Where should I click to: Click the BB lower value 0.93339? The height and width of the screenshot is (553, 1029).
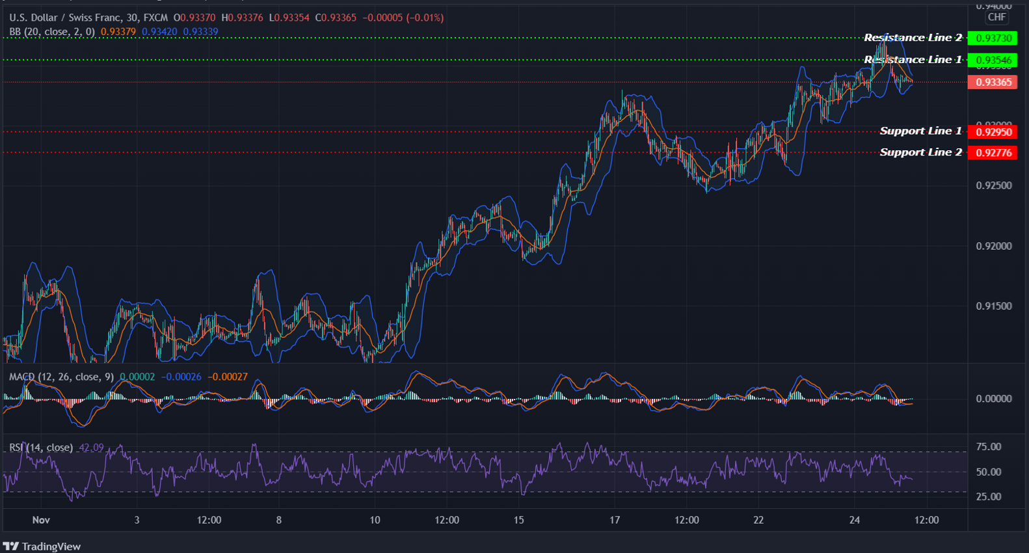coord(200,31)
